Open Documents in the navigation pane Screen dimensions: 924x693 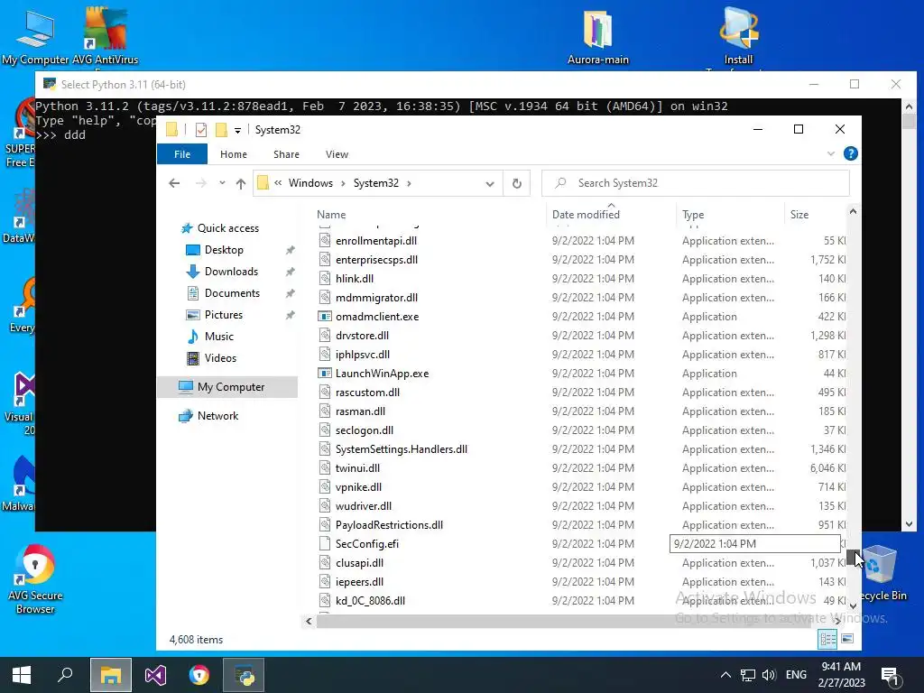(x=232, y=293)
